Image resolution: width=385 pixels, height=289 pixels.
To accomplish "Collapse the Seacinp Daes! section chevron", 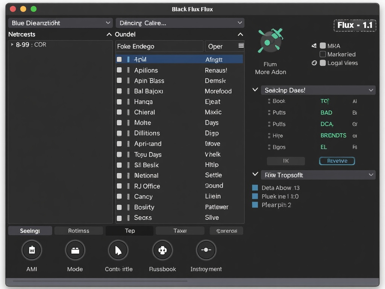I will click(x=255, y=90).
